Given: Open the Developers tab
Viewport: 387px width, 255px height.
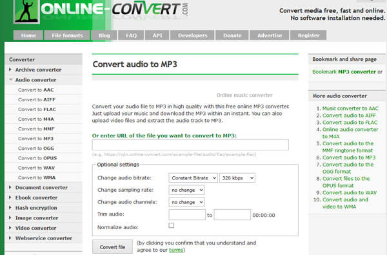Looking at the screenshot, I should 192,36.
